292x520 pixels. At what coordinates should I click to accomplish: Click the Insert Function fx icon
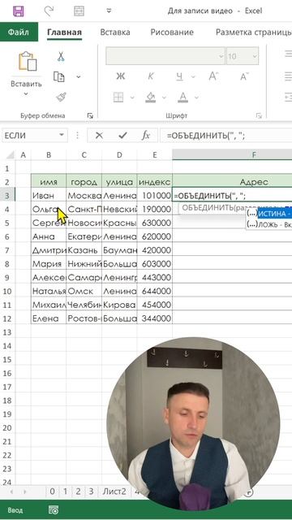146,136
